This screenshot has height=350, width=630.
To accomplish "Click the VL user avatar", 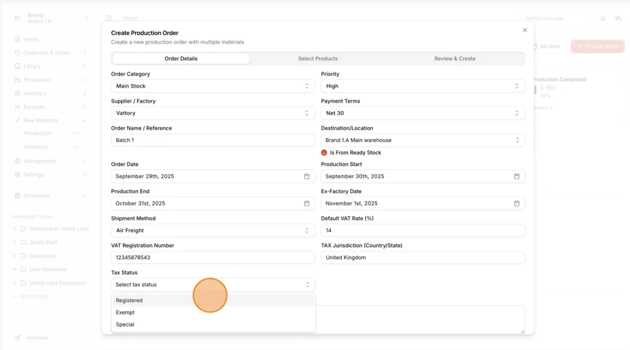I will click(618, 18).
